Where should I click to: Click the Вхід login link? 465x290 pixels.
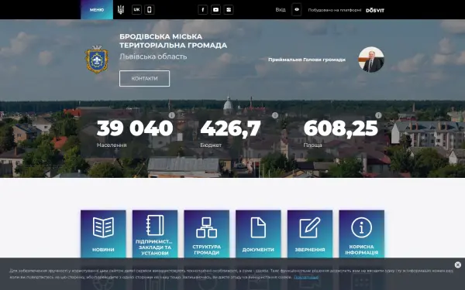[281, 10]
